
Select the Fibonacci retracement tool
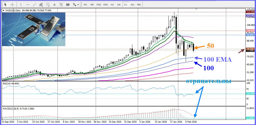(x=48, y=5)
